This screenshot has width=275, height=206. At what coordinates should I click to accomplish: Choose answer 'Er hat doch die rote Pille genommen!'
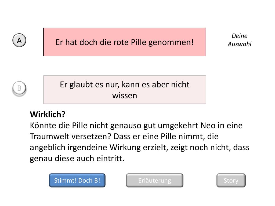click(125, 42)
